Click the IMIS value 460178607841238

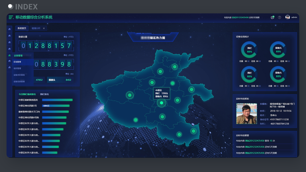(x=280, y=124)
